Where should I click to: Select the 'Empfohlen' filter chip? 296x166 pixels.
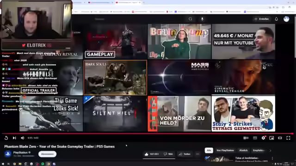pyautogui.click(x=259, y=150)
